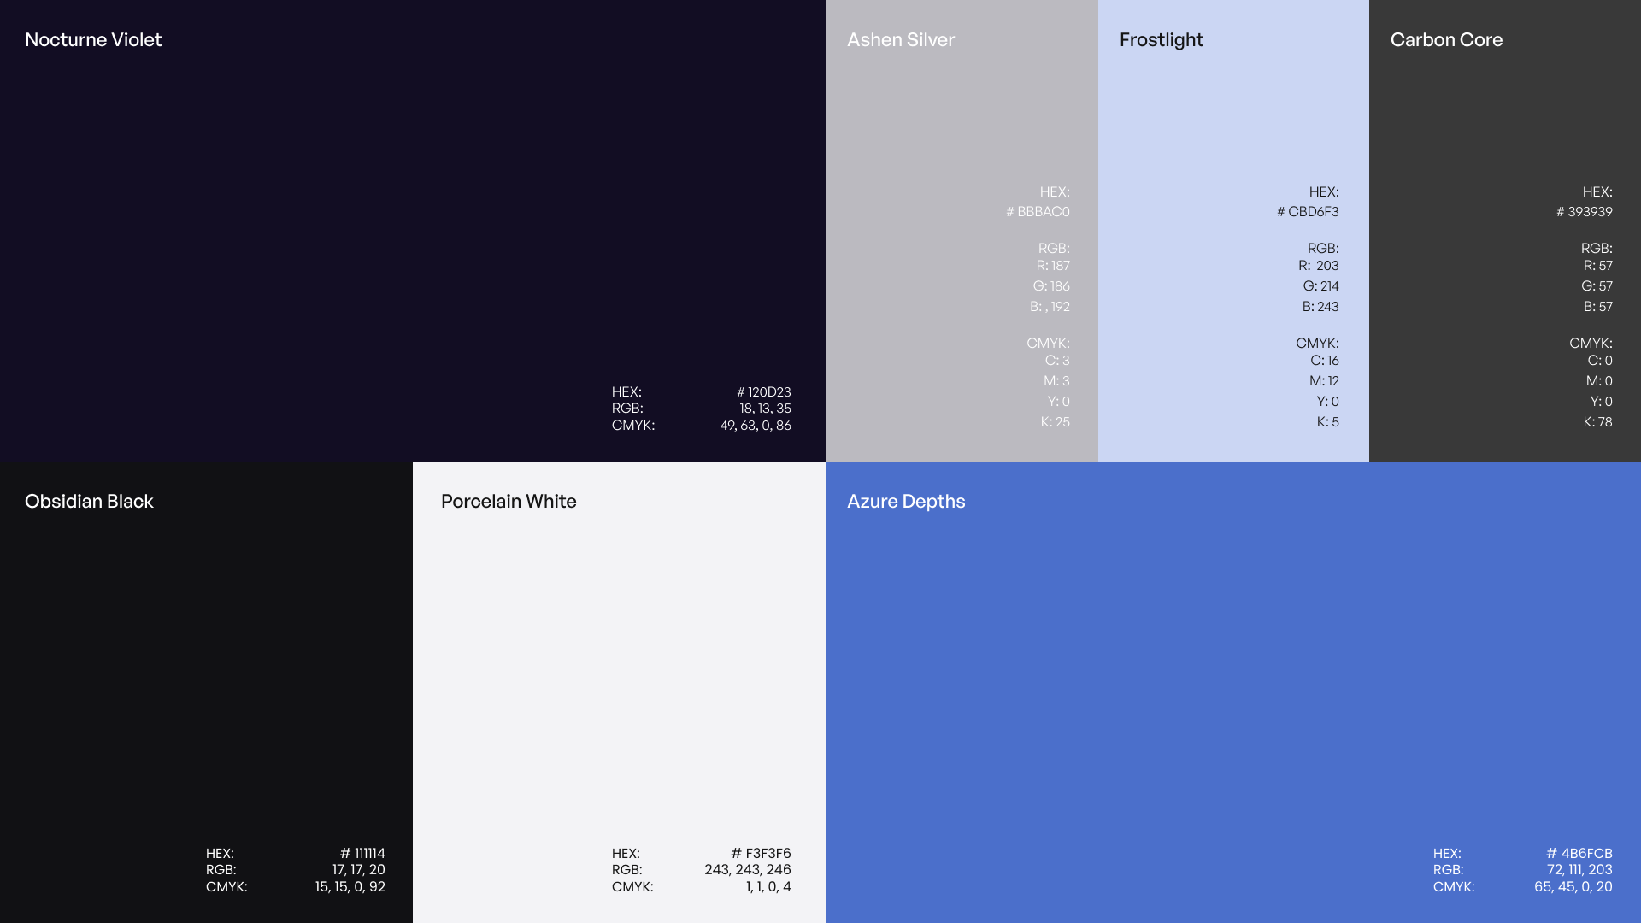The width and height of the screenshot is (1641, 923).
Task: Select hex value # CBD6F3
Action: pyautogui.click(x=1308, y=212)
